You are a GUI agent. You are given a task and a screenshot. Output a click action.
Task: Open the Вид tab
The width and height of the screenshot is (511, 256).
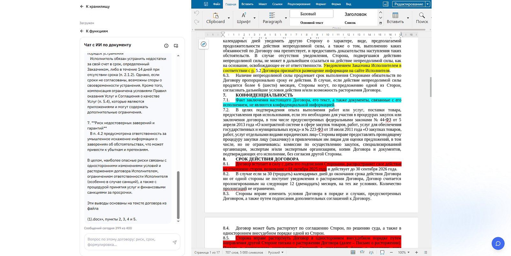pos(348,4)
